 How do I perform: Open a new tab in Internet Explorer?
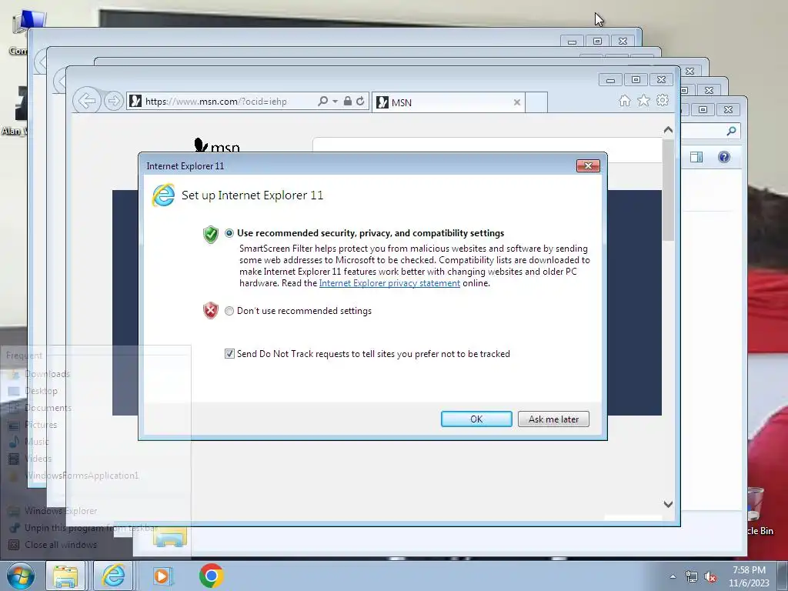(536, 102)
